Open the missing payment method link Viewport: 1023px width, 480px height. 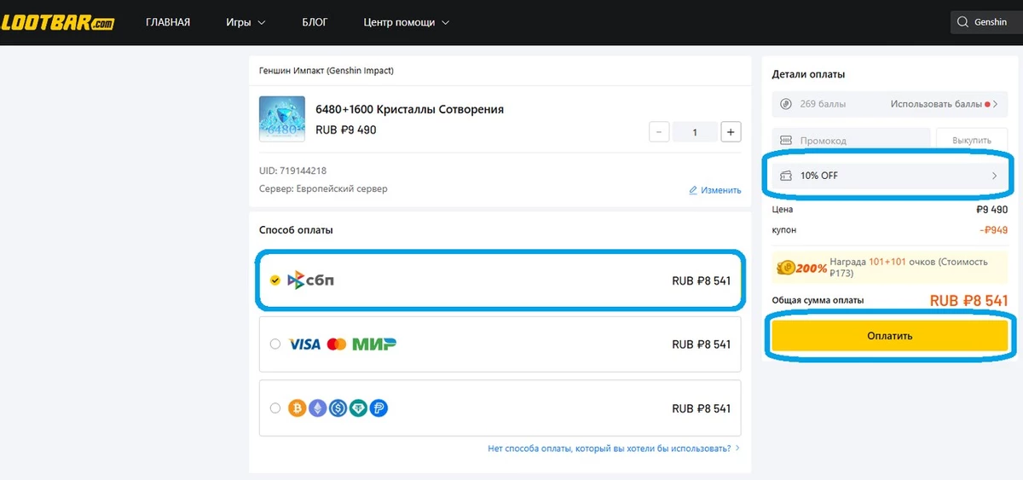(x=614, y=448)
